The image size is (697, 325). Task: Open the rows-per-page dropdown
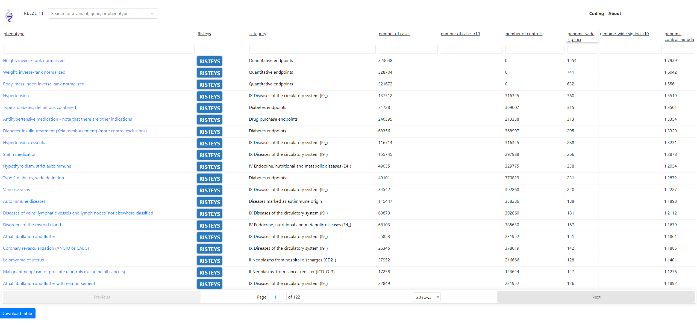pos(427,297)
